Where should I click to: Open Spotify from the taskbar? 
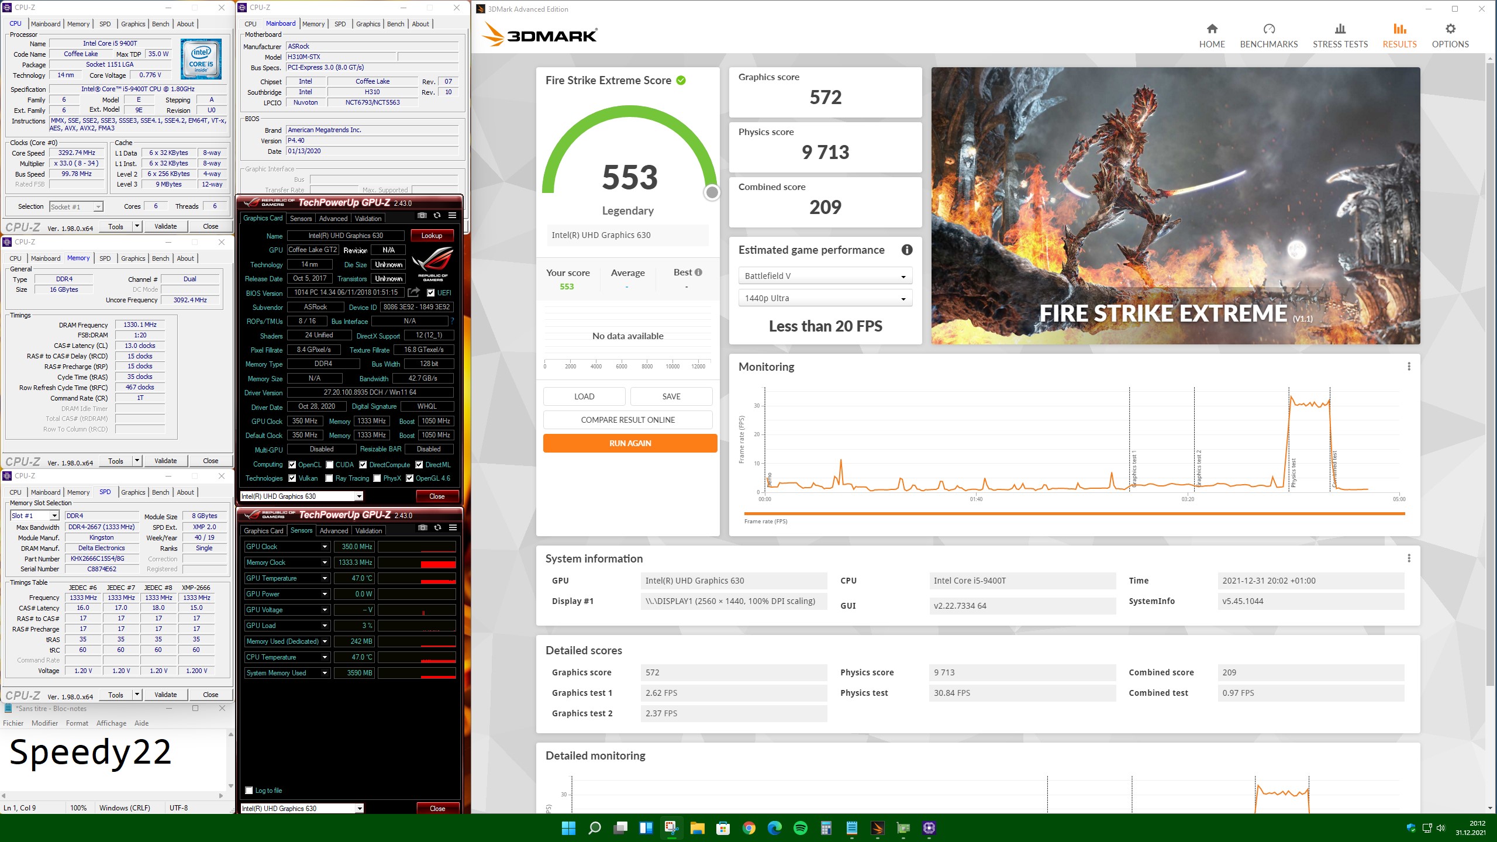point(800,828)
